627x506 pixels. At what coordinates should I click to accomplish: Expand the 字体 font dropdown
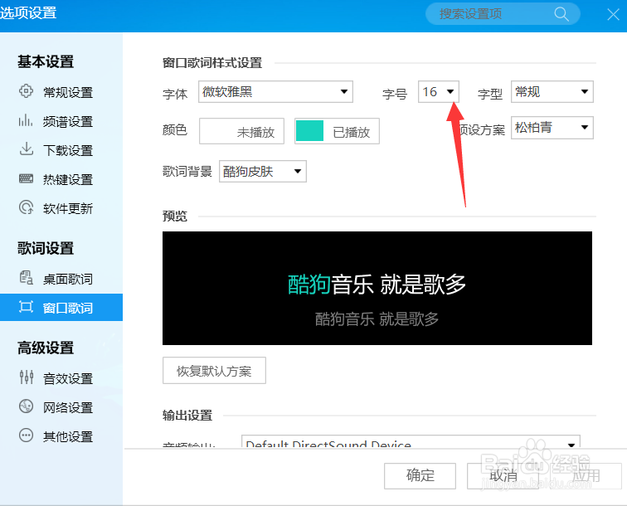(x=275, y=91)
